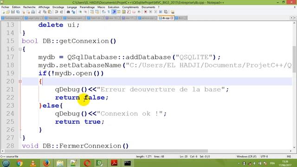This screenshot has height=167, width=297.
Task: Open VLC media player from taskbar
Action: [33, 163]
